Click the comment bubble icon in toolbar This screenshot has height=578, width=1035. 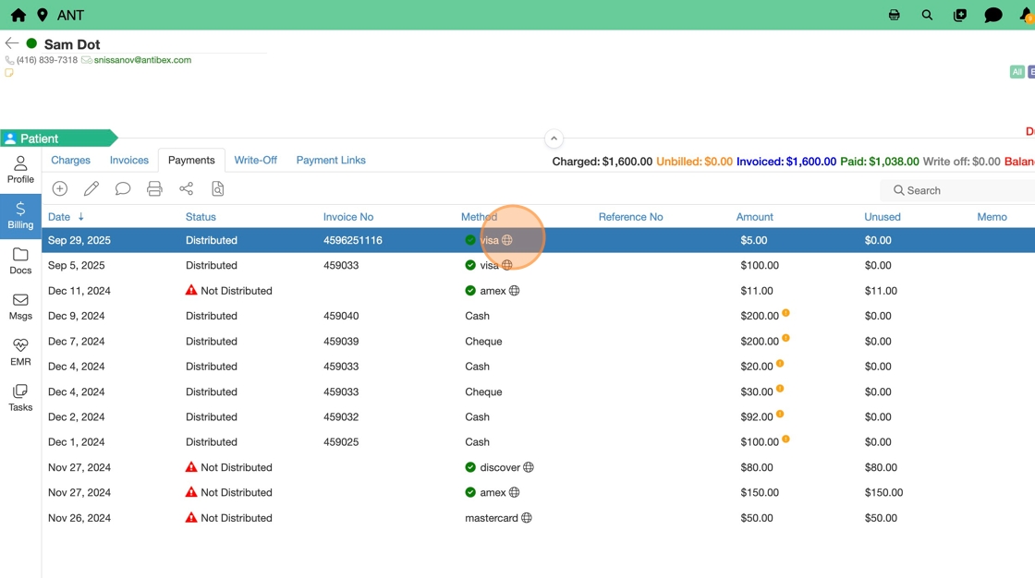click(123, 189)
